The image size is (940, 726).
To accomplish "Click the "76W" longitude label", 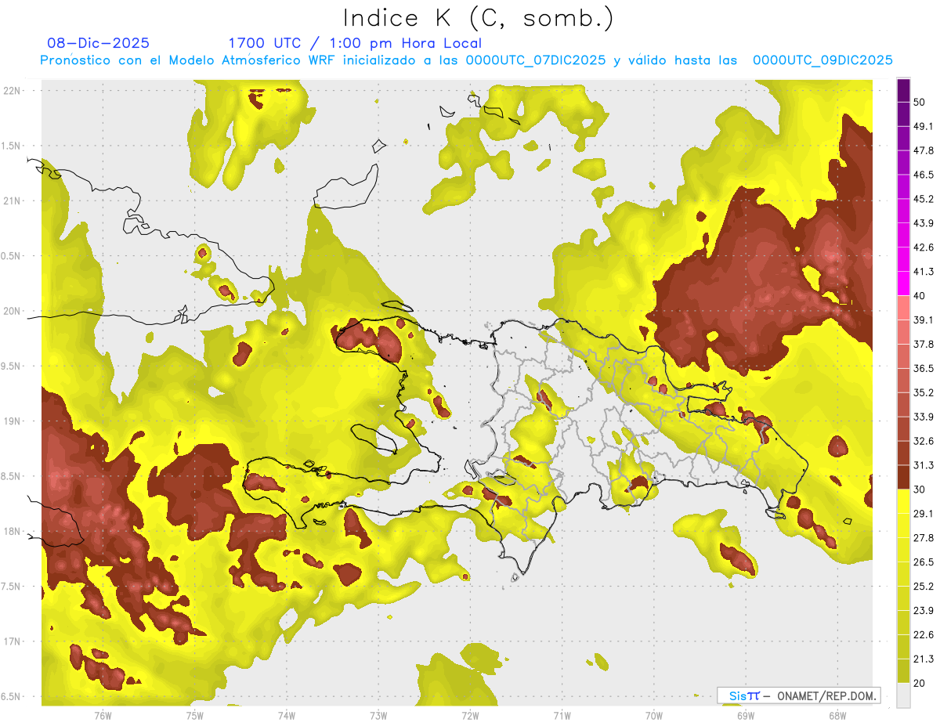I will click(x=103, y=715).
